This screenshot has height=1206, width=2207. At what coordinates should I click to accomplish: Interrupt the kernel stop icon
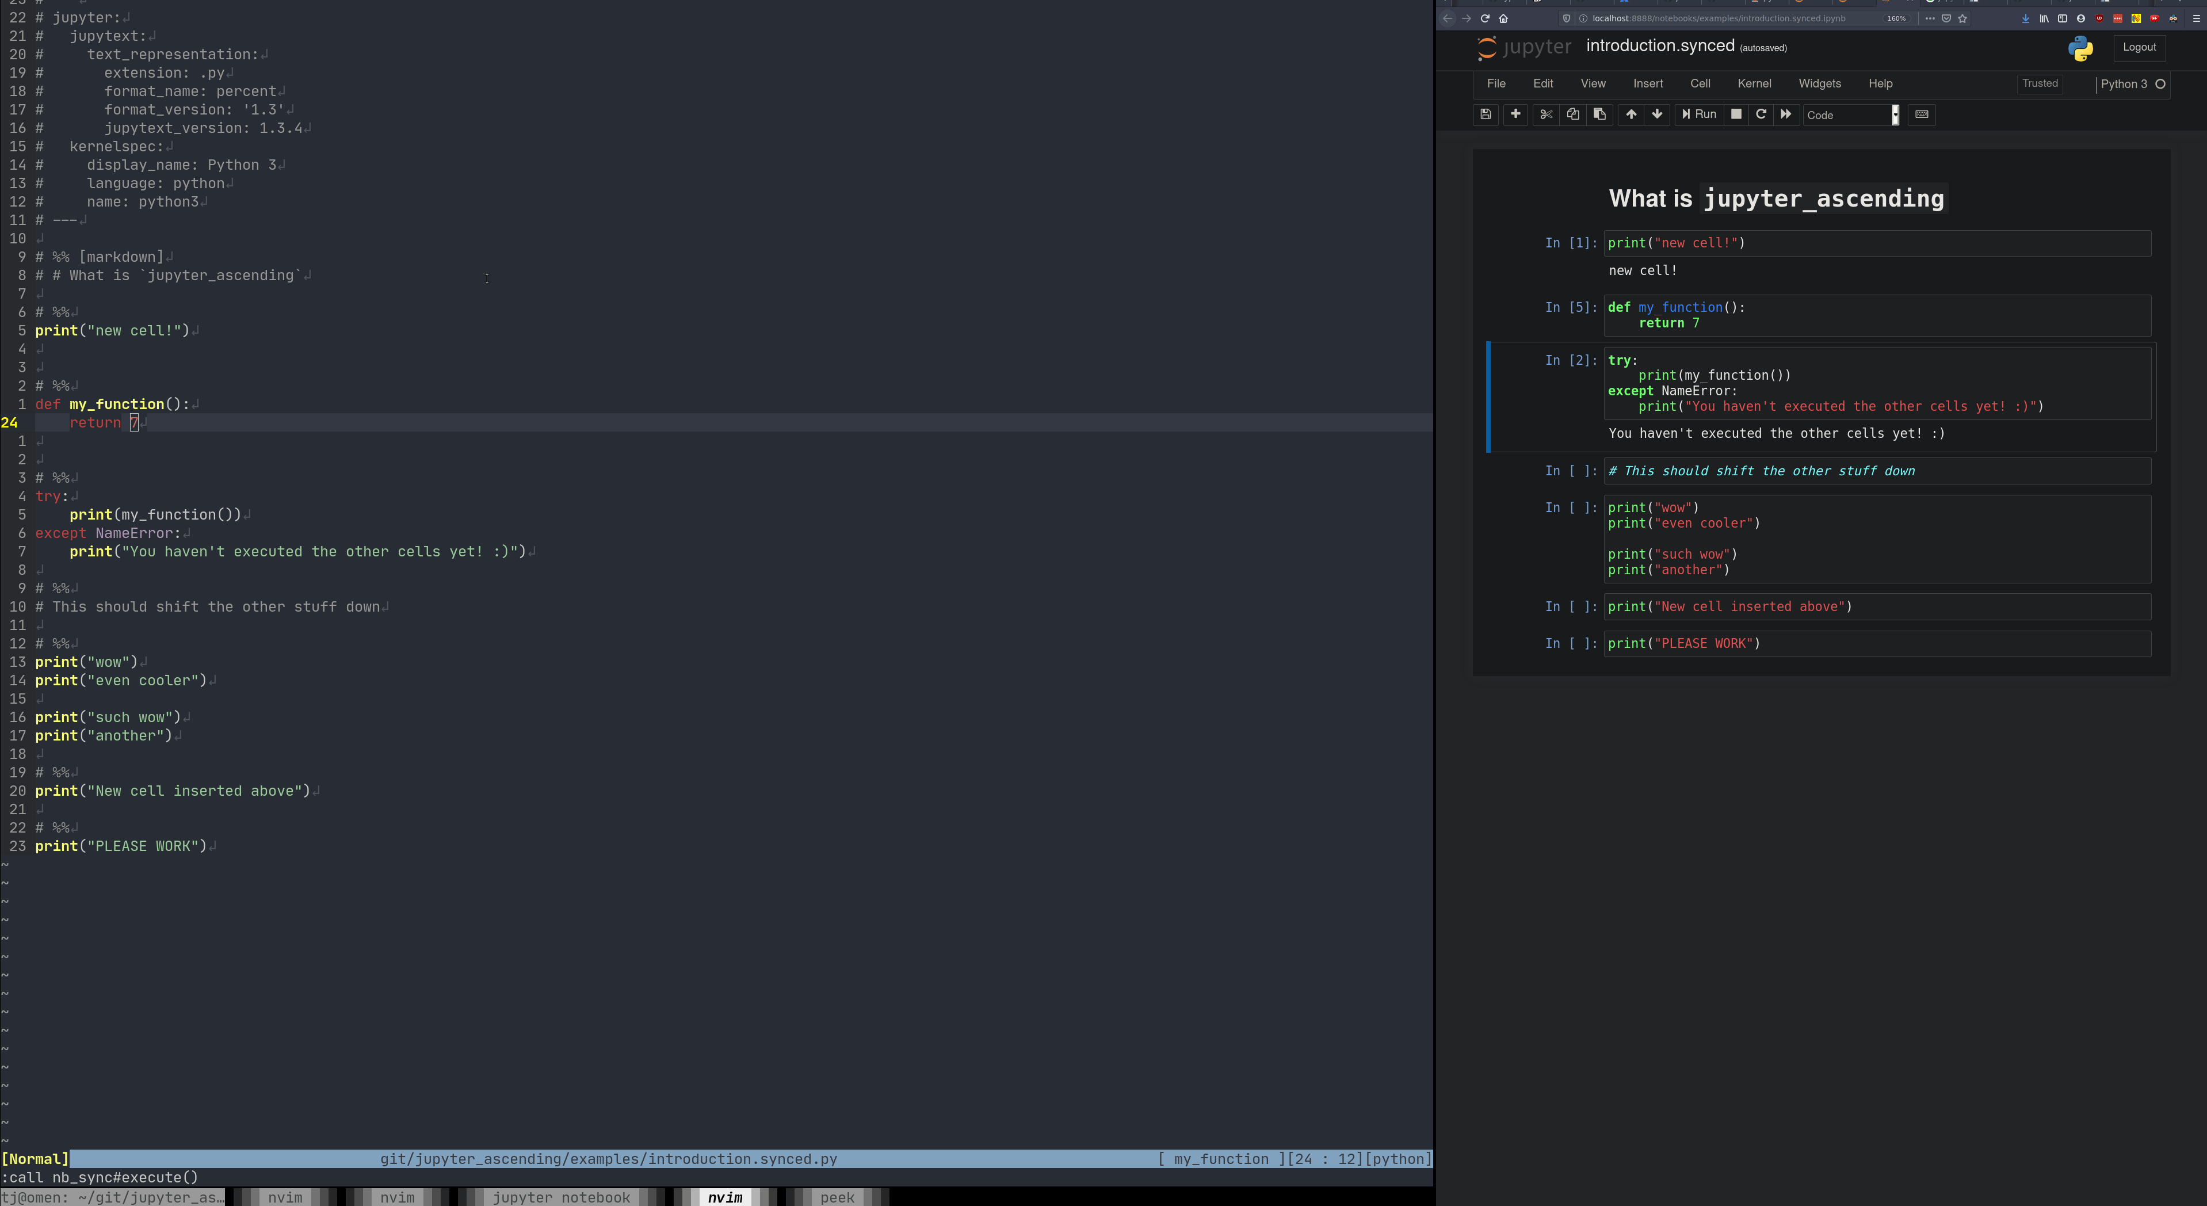[1736, 114]
